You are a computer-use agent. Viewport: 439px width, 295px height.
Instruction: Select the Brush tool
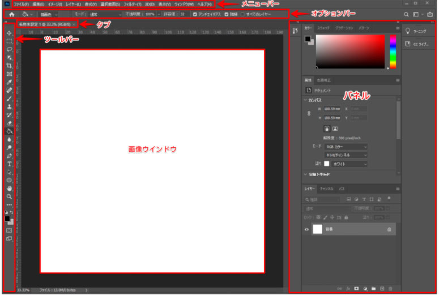[x=9, y=99]
